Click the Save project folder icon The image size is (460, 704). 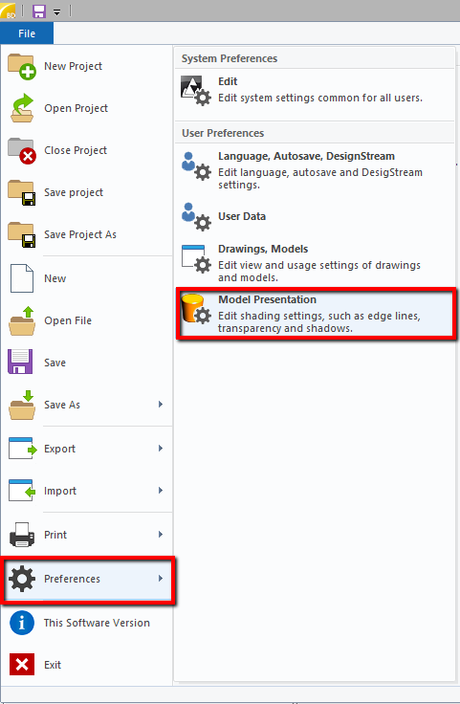click(x=22, y=192)
